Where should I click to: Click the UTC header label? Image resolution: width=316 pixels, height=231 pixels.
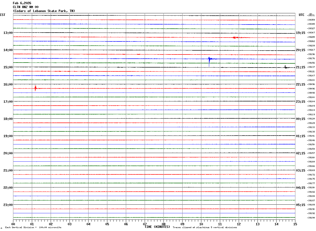click(x=302, y=15)
